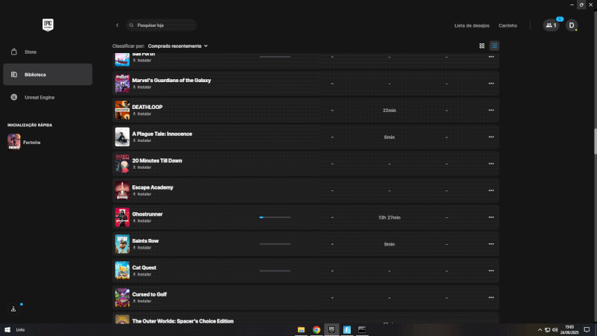The height and width of the screenshot is (336, 597).
Task: Click the Epic Games logo
Action: tap(48, 25)
